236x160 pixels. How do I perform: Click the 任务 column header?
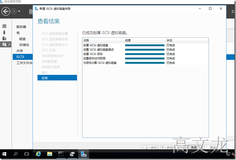click(x=103, y=40)
